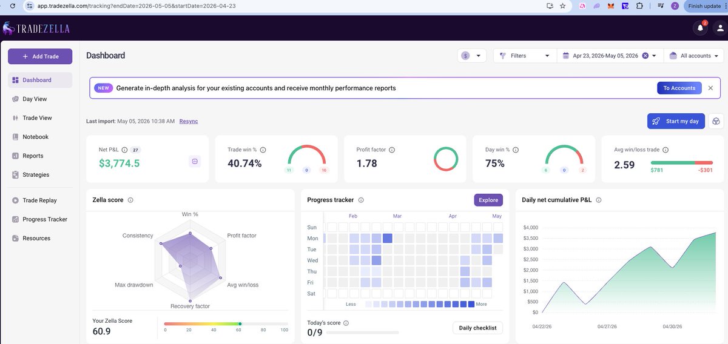Reload the page in browser
The image size is (728, 344).
click(x=12, y=6)
